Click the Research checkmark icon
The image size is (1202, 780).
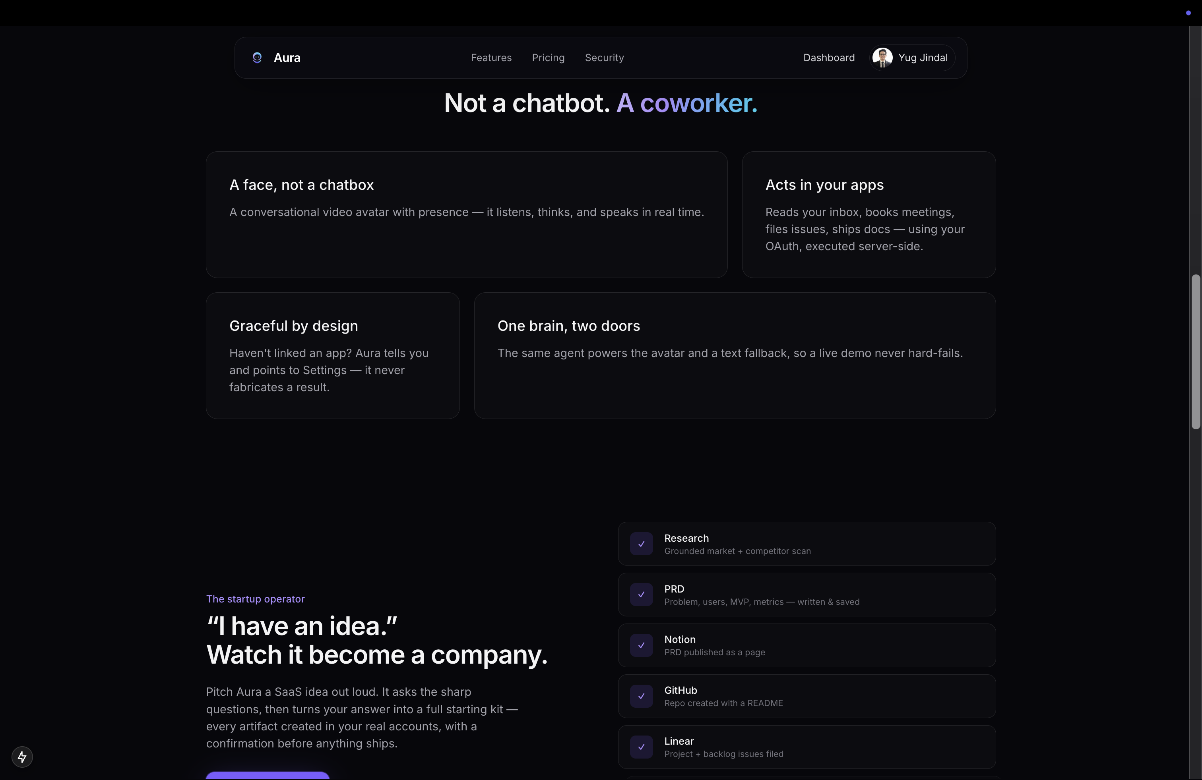click(x=642, y=544)
